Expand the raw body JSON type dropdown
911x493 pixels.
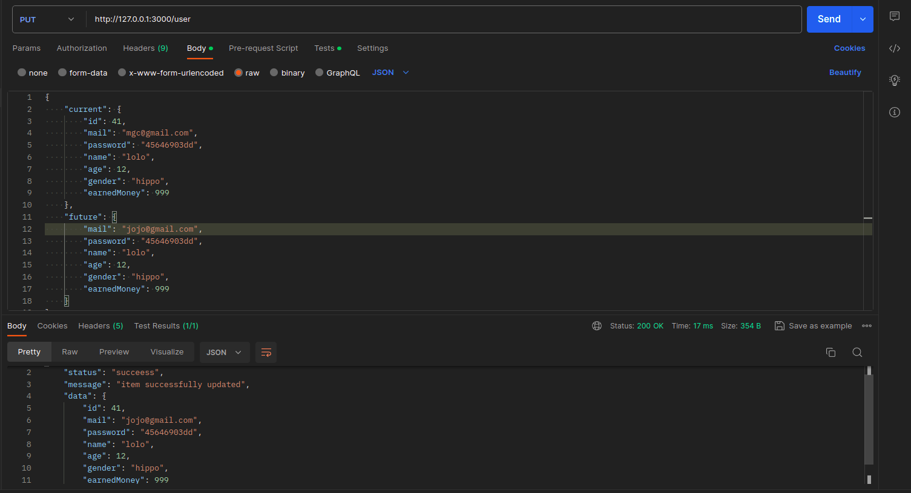coord(391,73)
